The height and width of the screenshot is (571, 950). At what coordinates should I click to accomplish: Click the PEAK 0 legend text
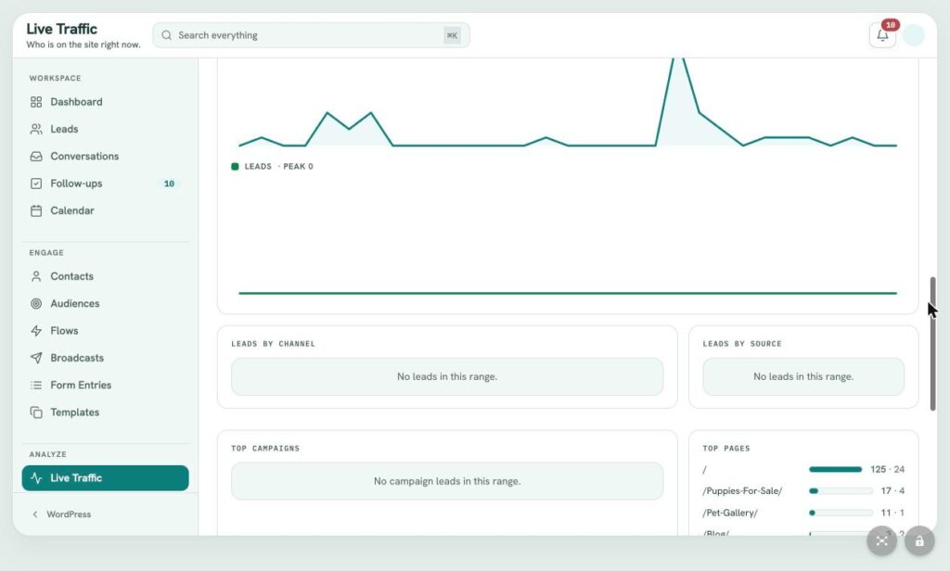(298, 167)
